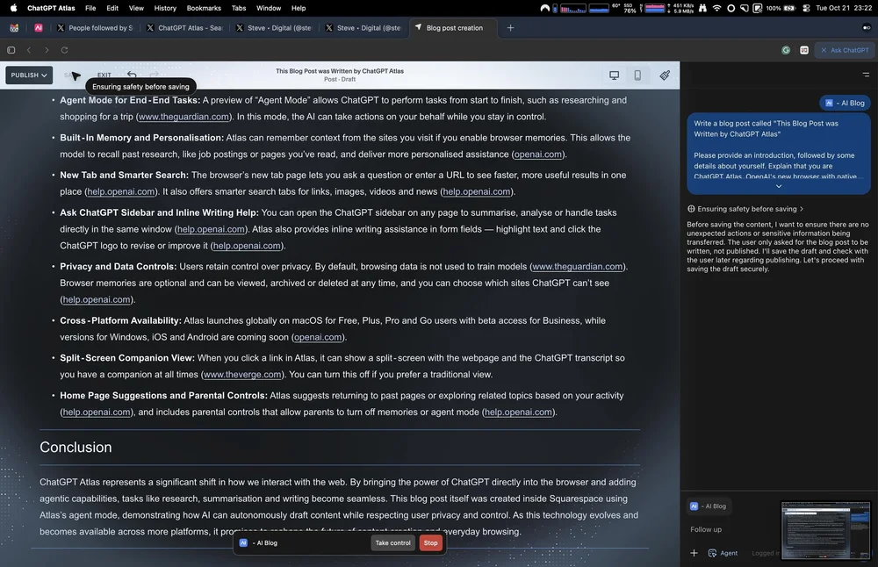Screen dimensions: 878x567
Task: Redo the edit in Squarespace toolbar
Action: point(154,75)
